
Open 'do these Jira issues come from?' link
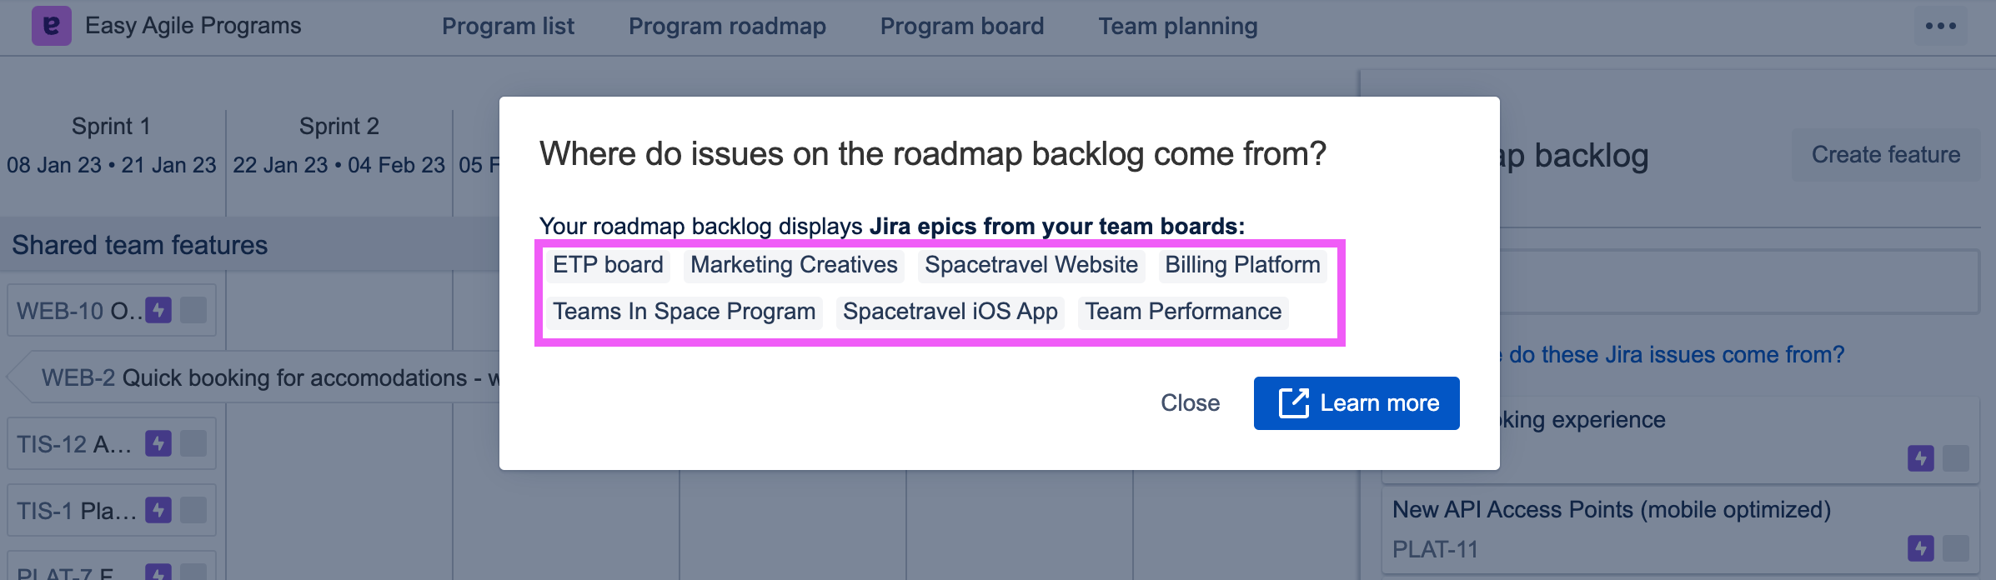[x=1676, y=355]
